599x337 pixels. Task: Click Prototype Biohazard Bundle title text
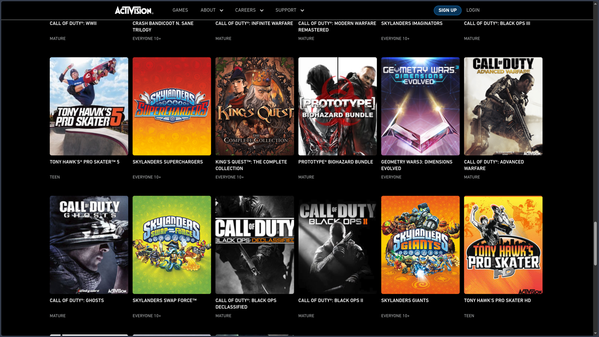pyautogui.click(x=335, y=162)
